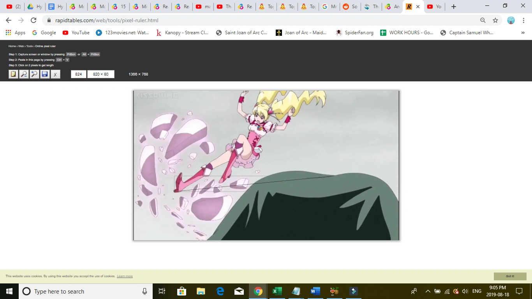Viewport: 532px width, 299px height.
Task: Switch to Google Chrome on the taskbar
Action: pos(258,291)
